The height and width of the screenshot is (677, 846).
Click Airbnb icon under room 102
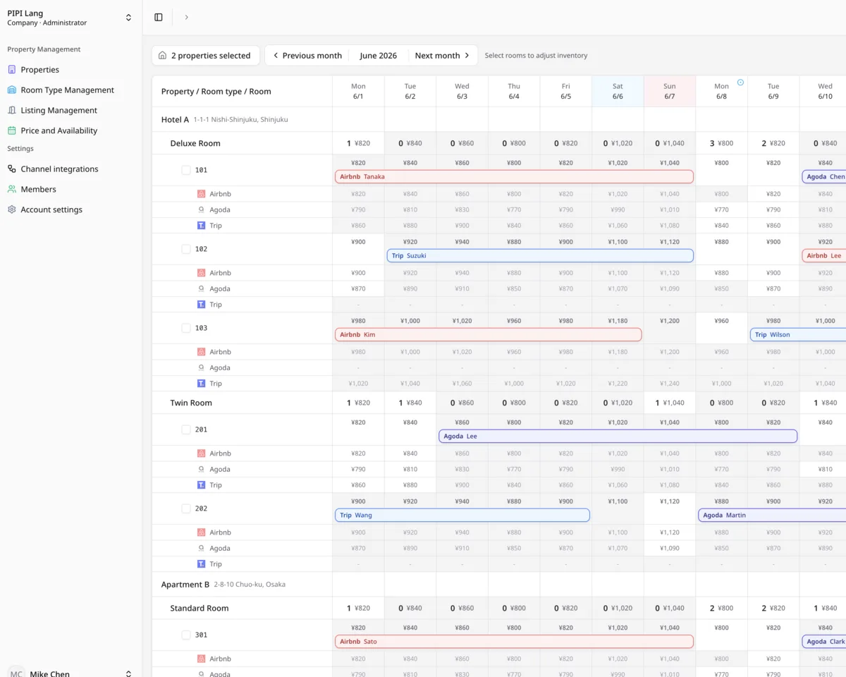(201, 273)
